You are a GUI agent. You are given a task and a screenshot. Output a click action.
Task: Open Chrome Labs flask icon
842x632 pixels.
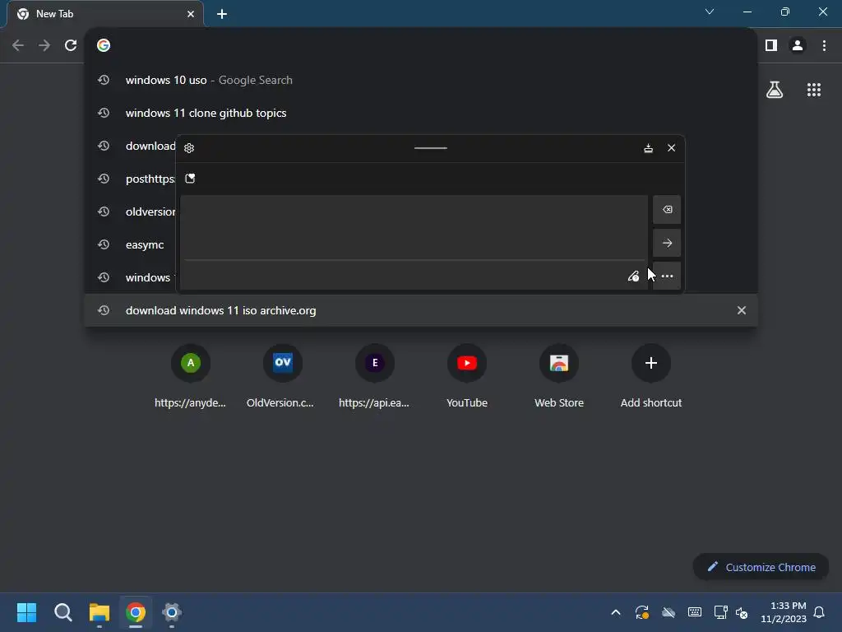775,90
